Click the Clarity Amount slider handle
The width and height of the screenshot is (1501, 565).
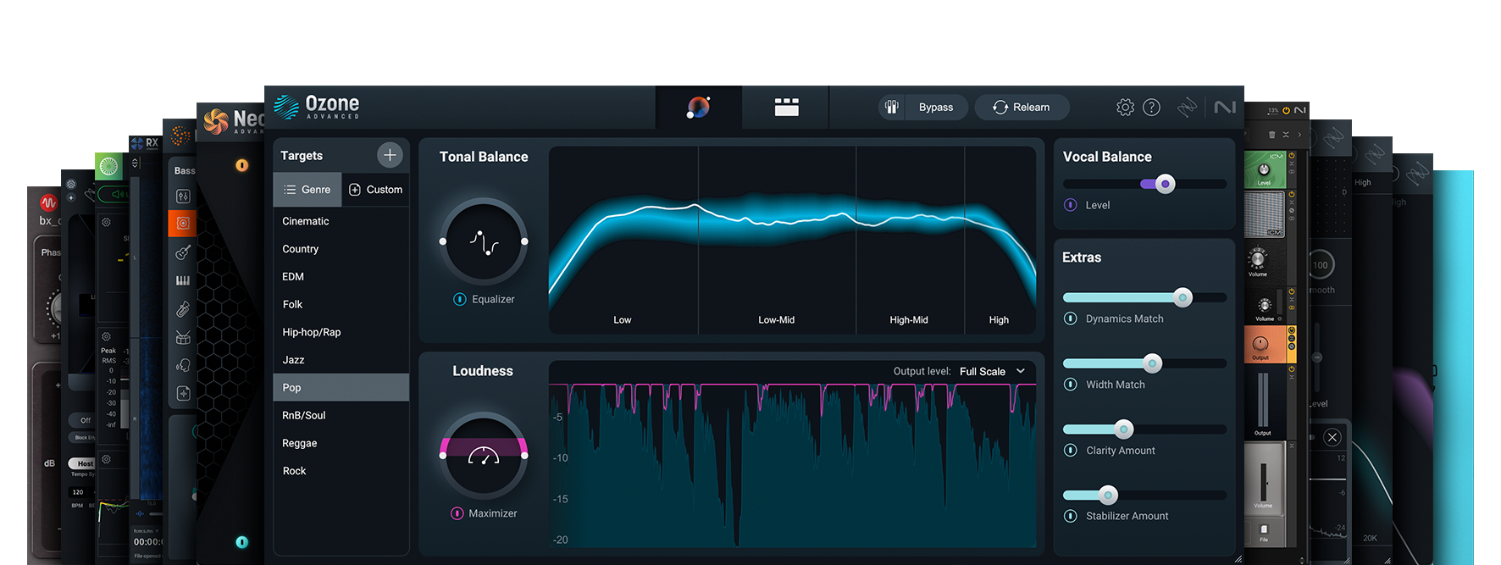coord(1124,429)
